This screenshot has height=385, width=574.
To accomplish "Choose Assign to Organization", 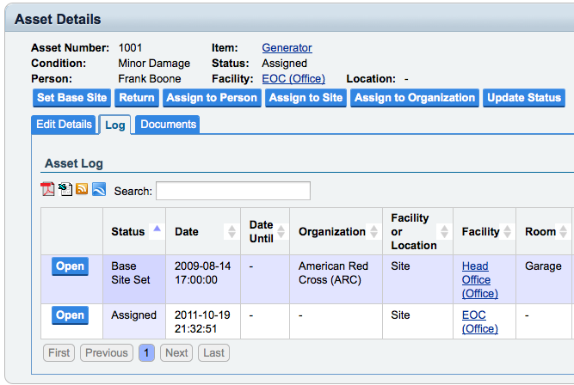I will click(415, 98).
